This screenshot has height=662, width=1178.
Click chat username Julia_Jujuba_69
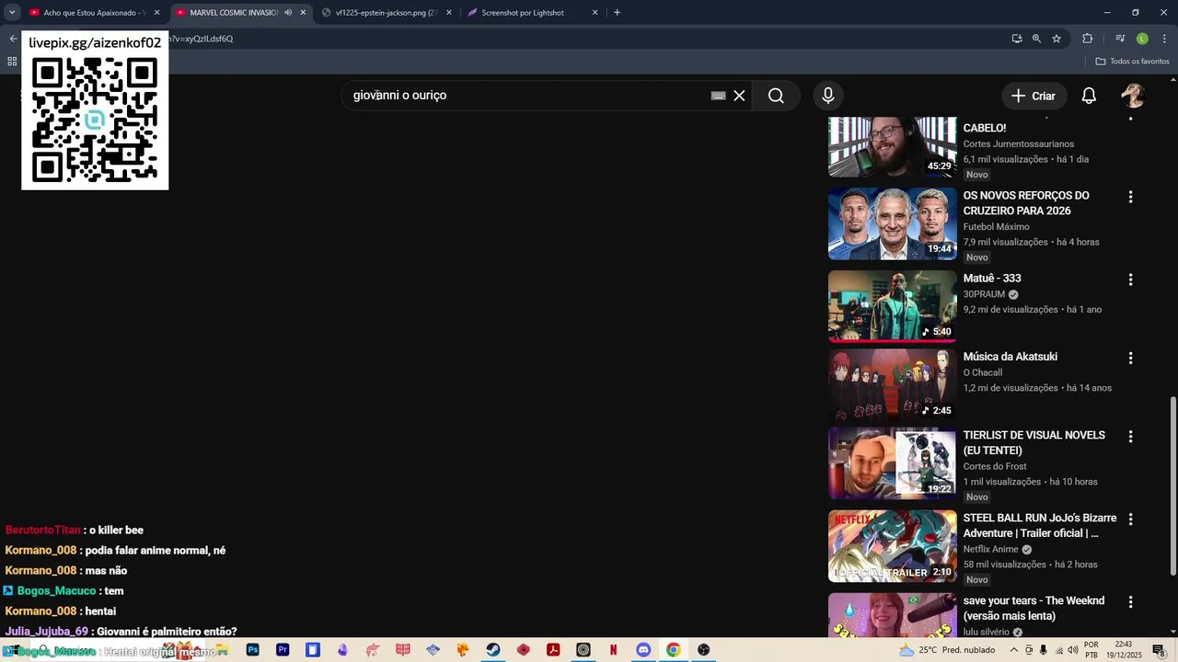click(46, 632)
